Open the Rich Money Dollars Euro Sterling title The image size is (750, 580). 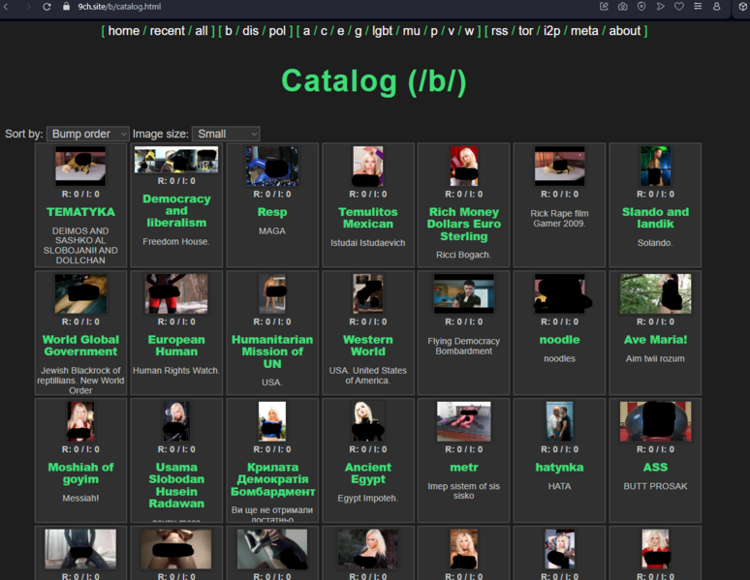coord(464,225)
